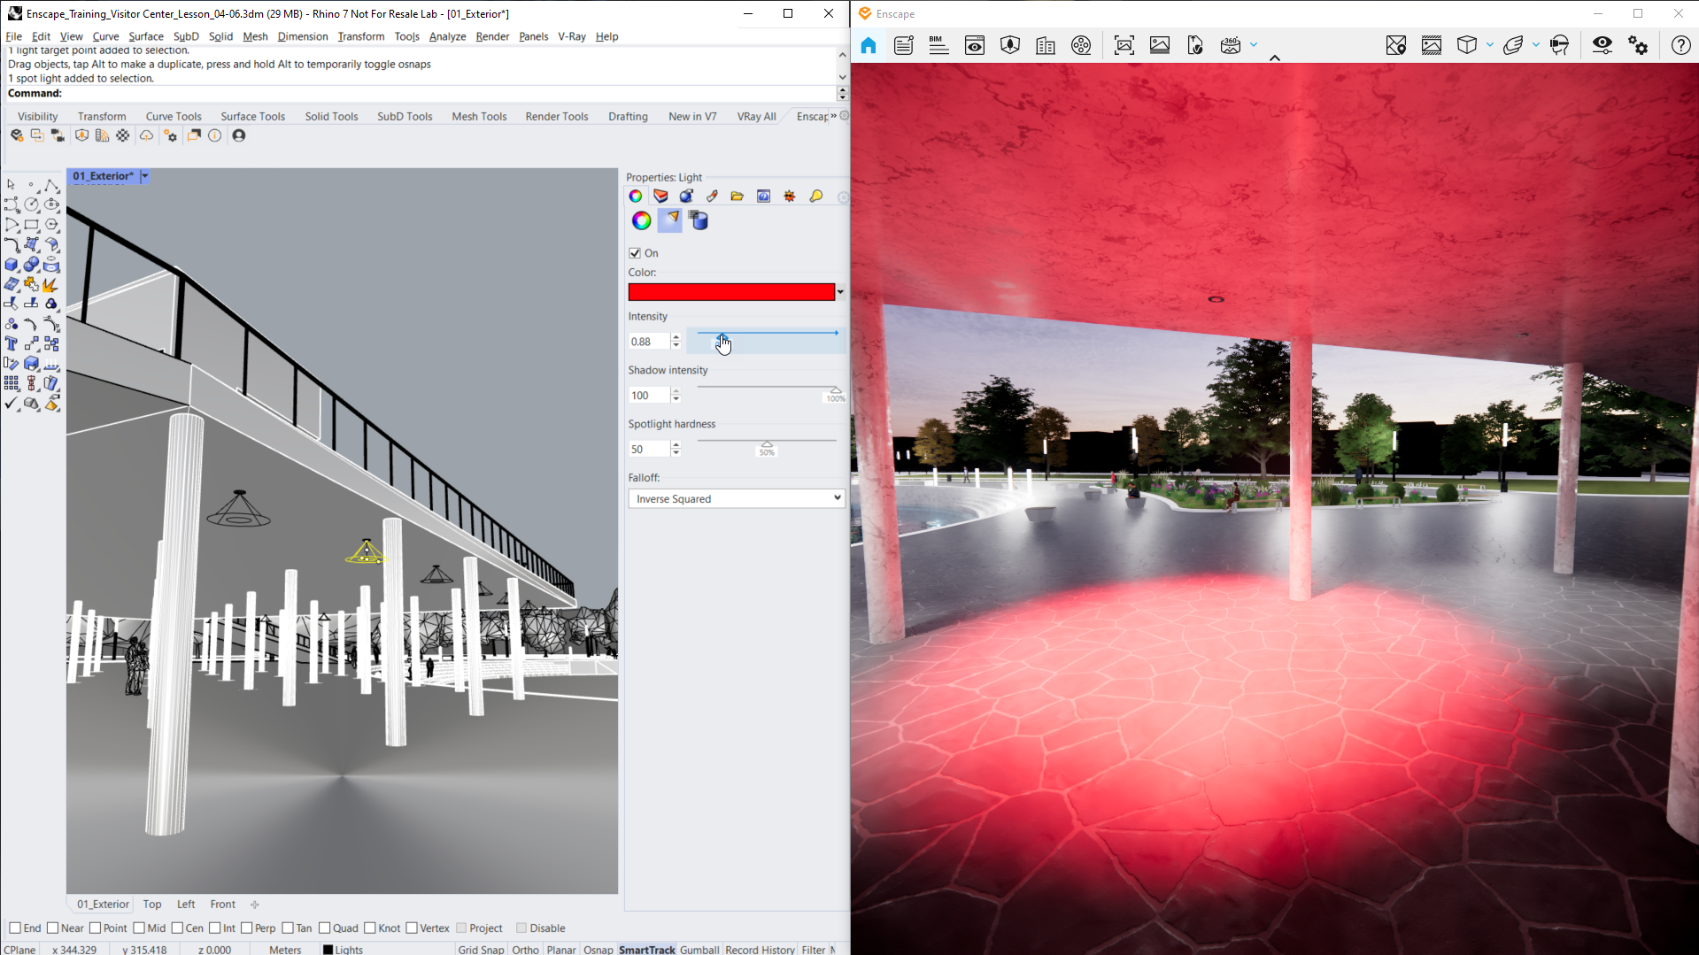Enable the Near osnap checkbox
Image resolution: width=1699 pixels, height=955 pixels.
coord(53,928)
